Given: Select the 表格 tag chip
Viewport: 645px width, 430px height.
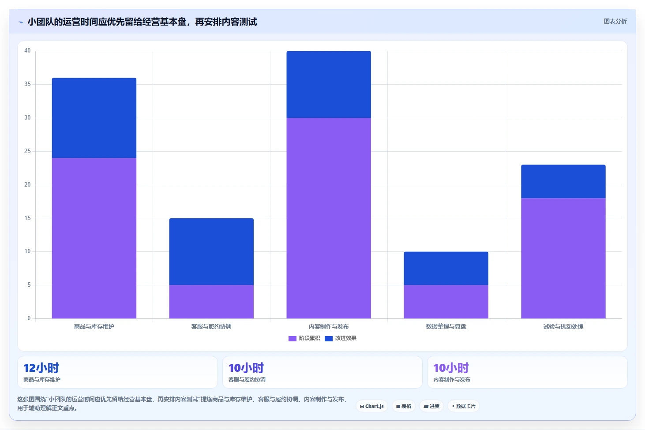Looking at the screenshot, I should point(404,406).
